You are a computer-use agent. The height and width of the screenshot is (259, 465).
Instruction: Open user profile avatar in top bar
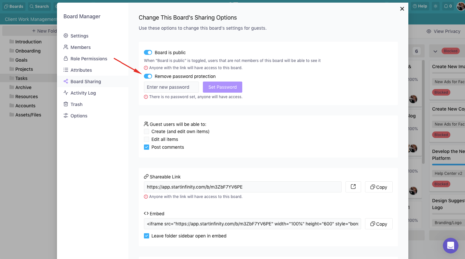click(x=461, y=6)
